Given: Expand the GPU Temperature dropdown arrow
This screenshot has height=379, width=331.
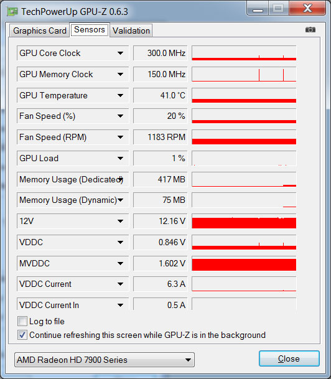Looking at the screenshot, I should 120,95.
